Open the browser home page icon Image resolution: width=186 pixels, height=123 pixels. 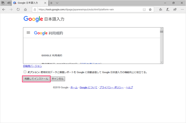[x=25, y=10]
